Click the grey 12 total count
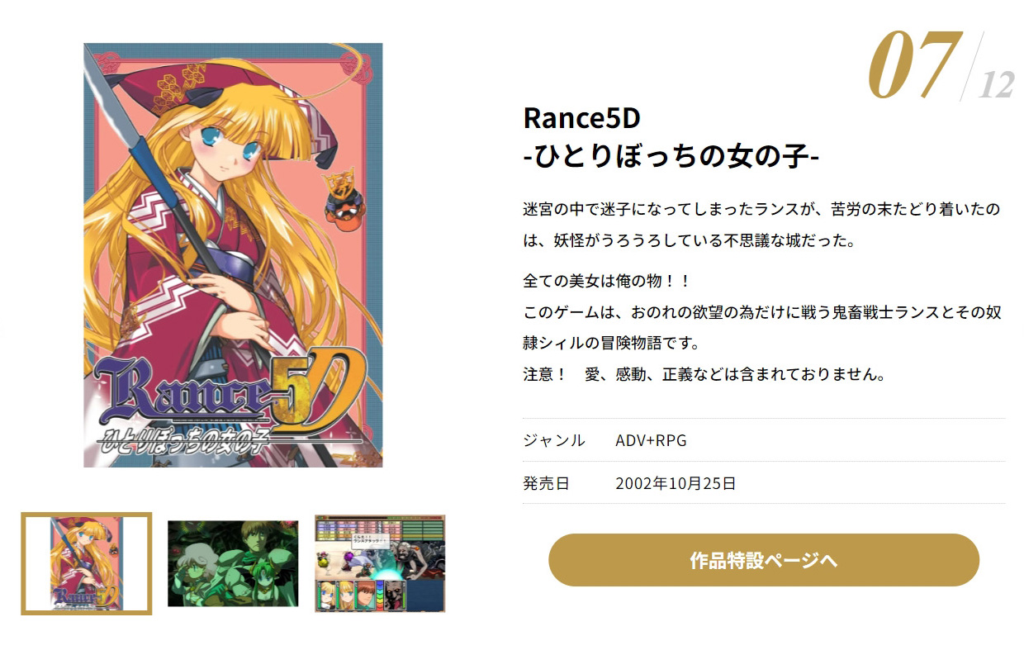Screen dimensions: 1024x655 coord(996,85)
